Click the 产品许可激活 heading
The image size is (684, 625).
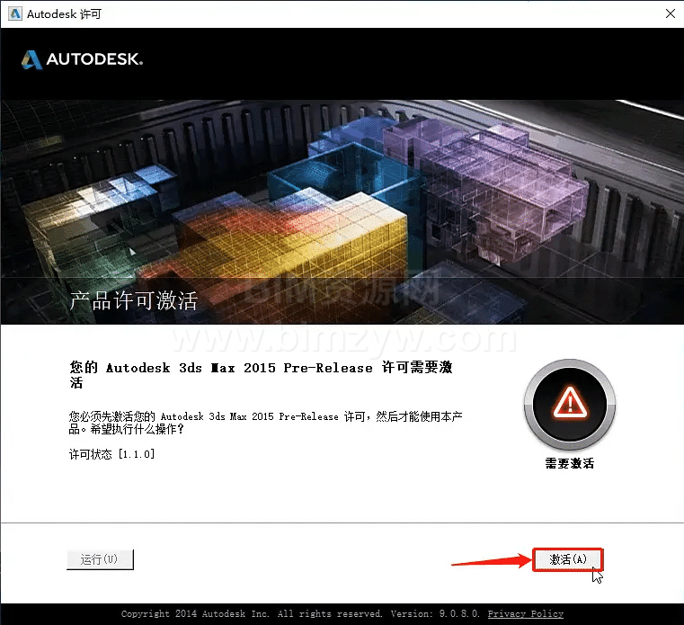[x=134, y=300]
